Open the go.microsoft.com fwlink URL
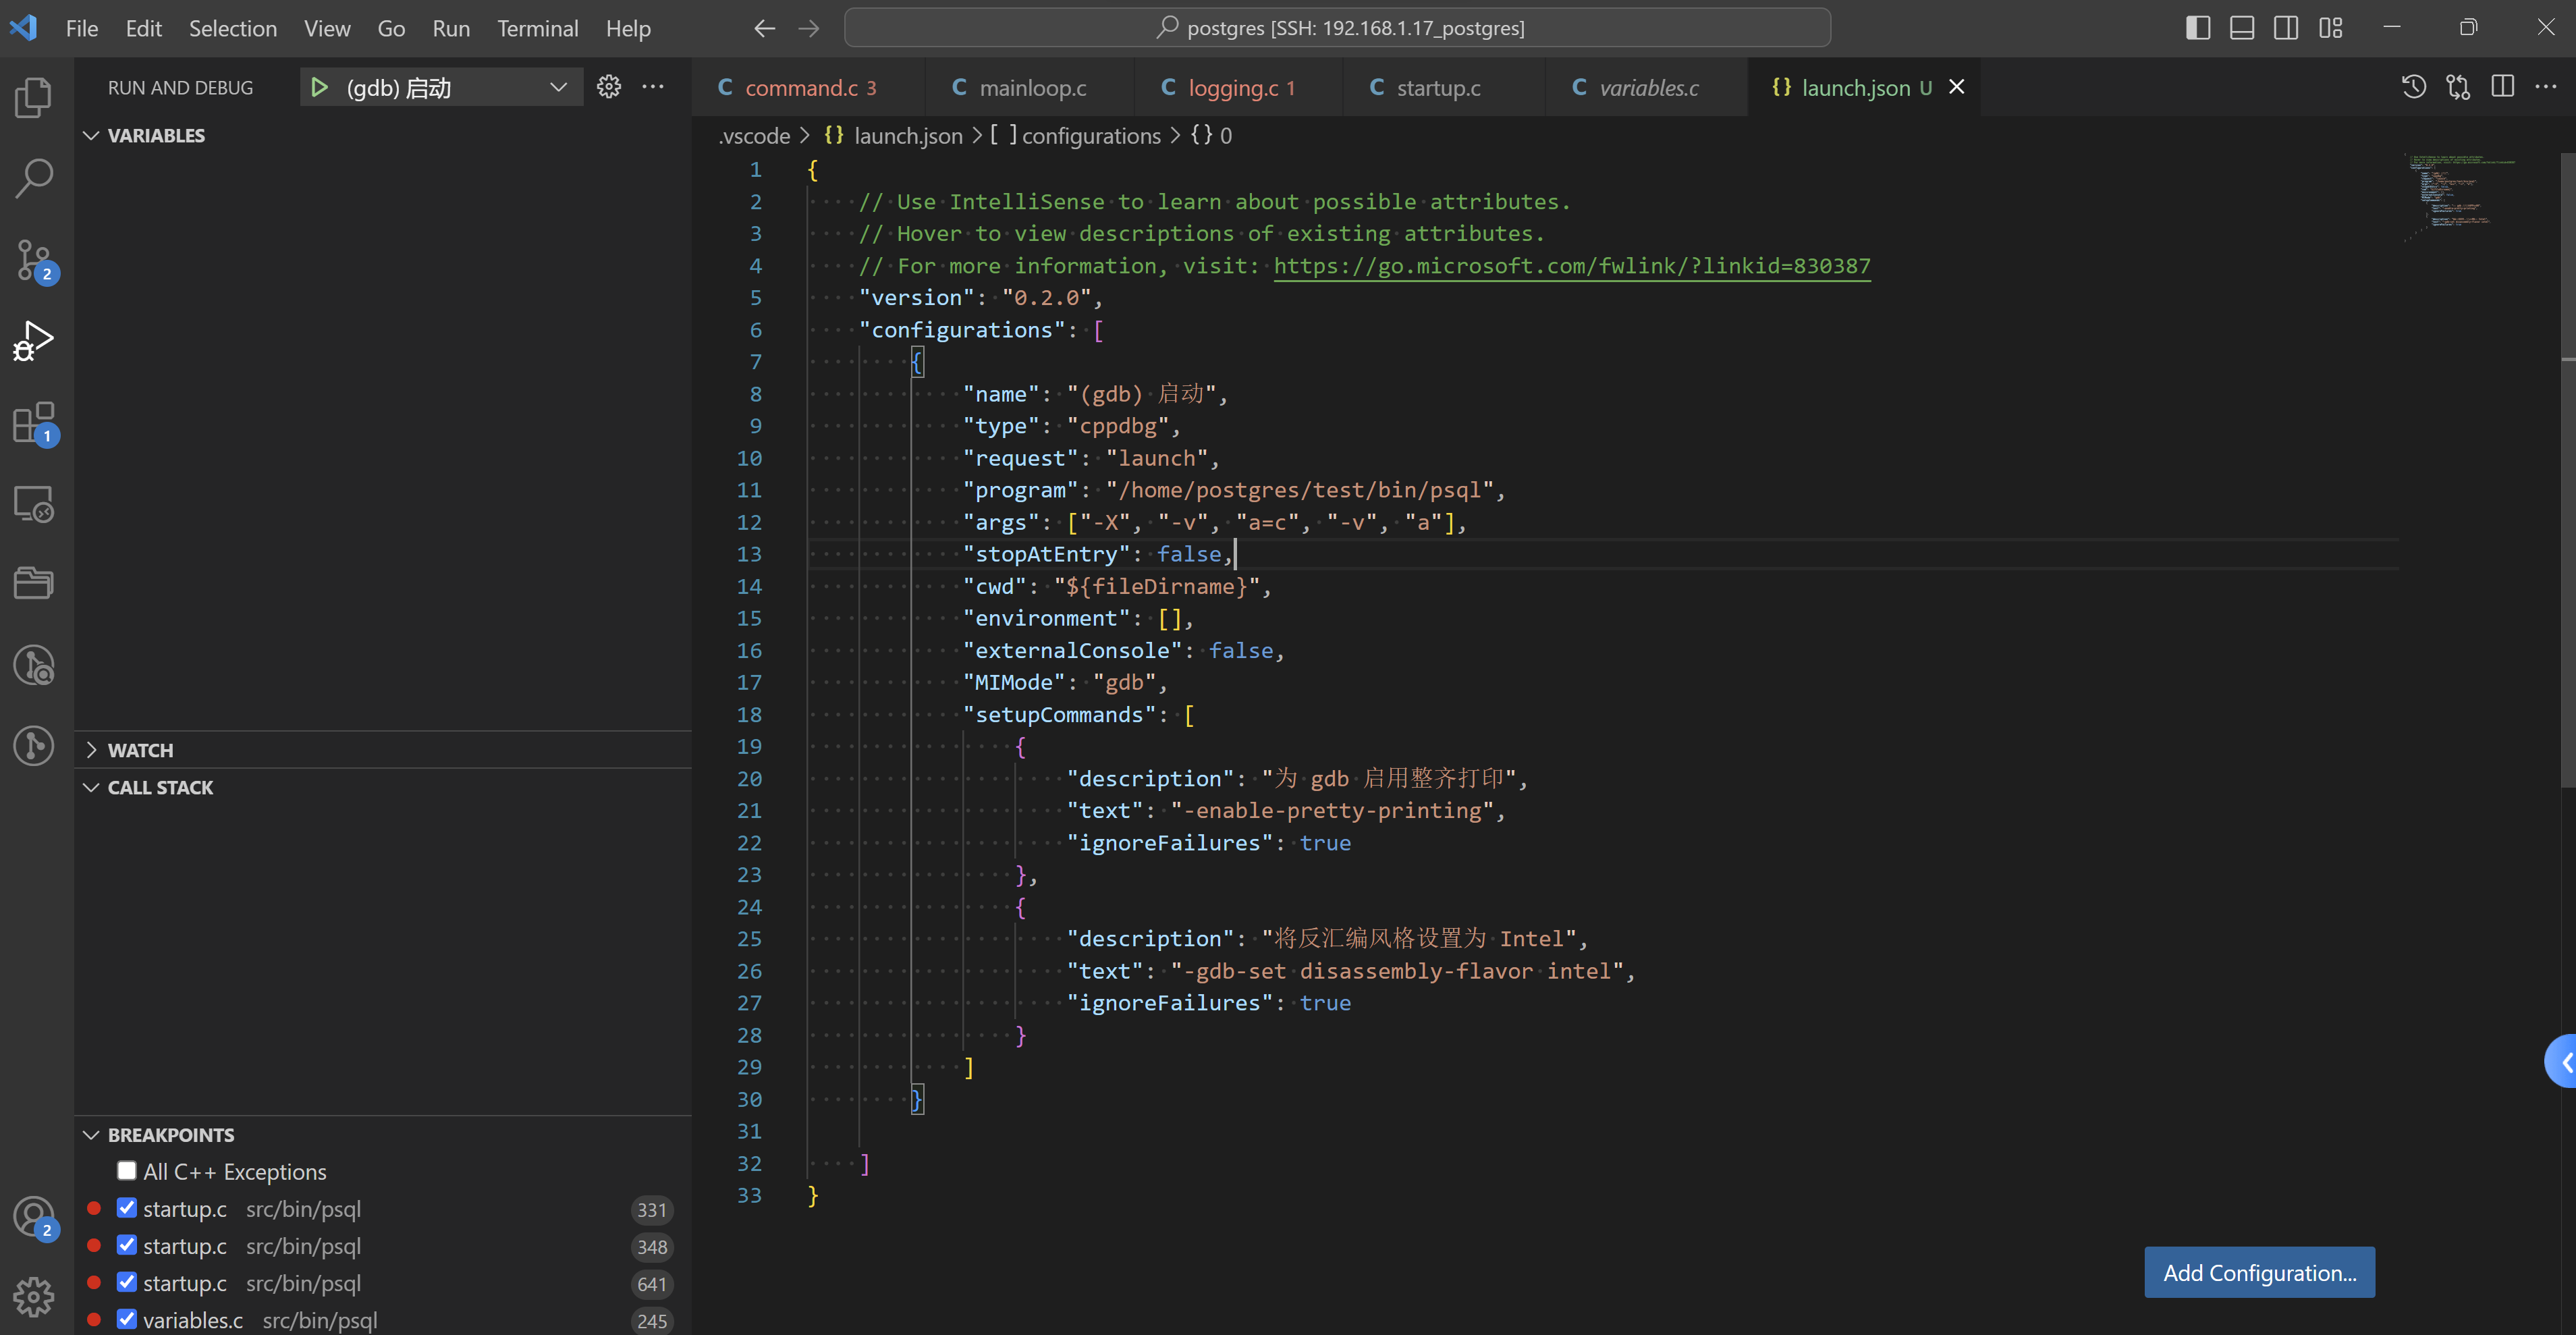 click(x=1571, y=266)
